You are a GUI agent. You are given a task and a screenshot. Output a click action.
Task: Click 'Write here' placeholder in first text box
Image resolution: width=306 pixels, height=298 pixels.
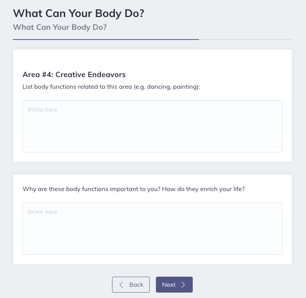pyautogui.click(x=42, y=110)
